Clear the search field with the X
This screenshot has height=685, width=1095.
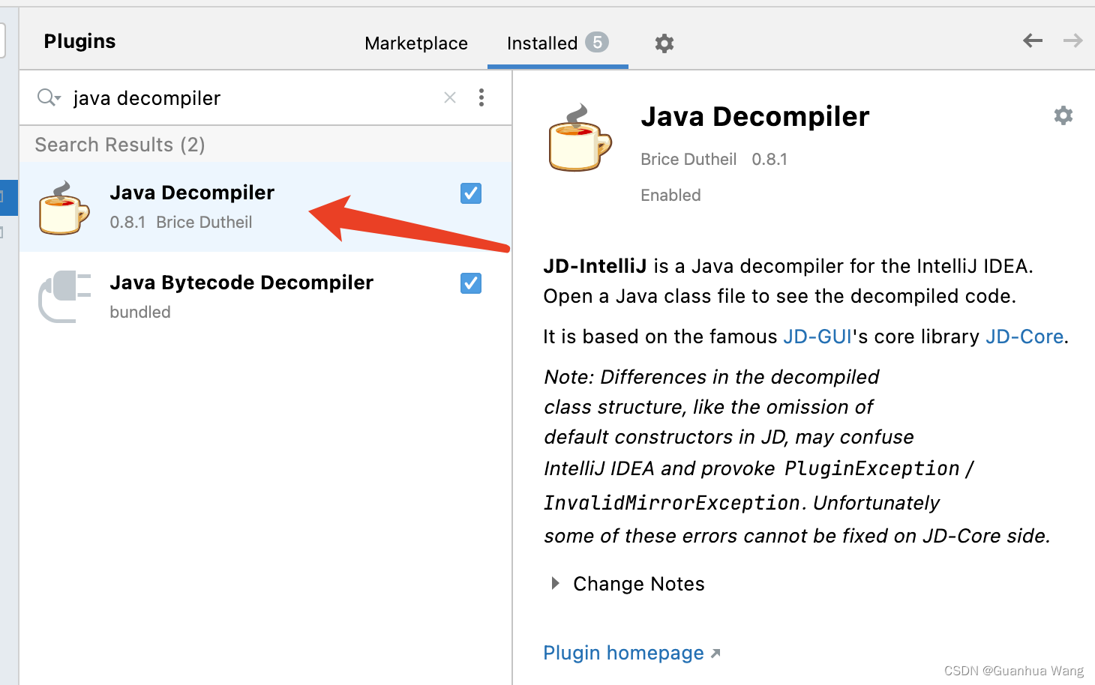449,97
